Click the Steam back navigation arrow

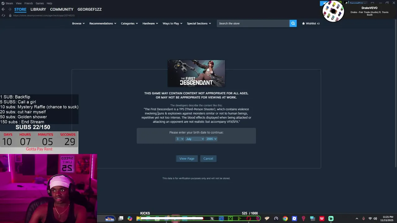click(x=3, y=9)
